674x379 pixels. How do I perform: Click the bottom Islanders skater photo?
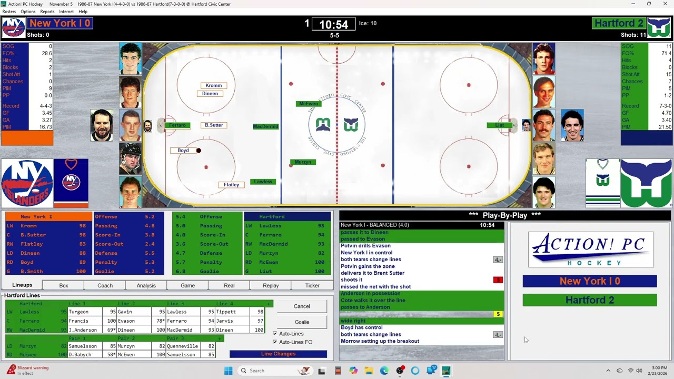[x=131, y=192]
